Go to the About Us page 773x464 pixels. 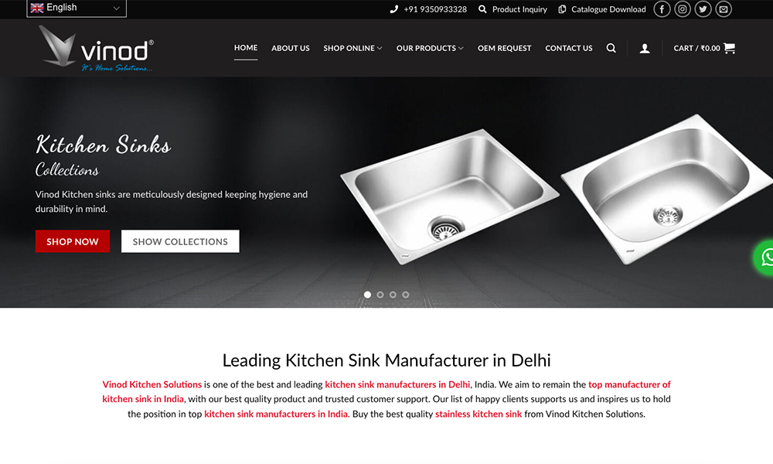coord(291,48)
